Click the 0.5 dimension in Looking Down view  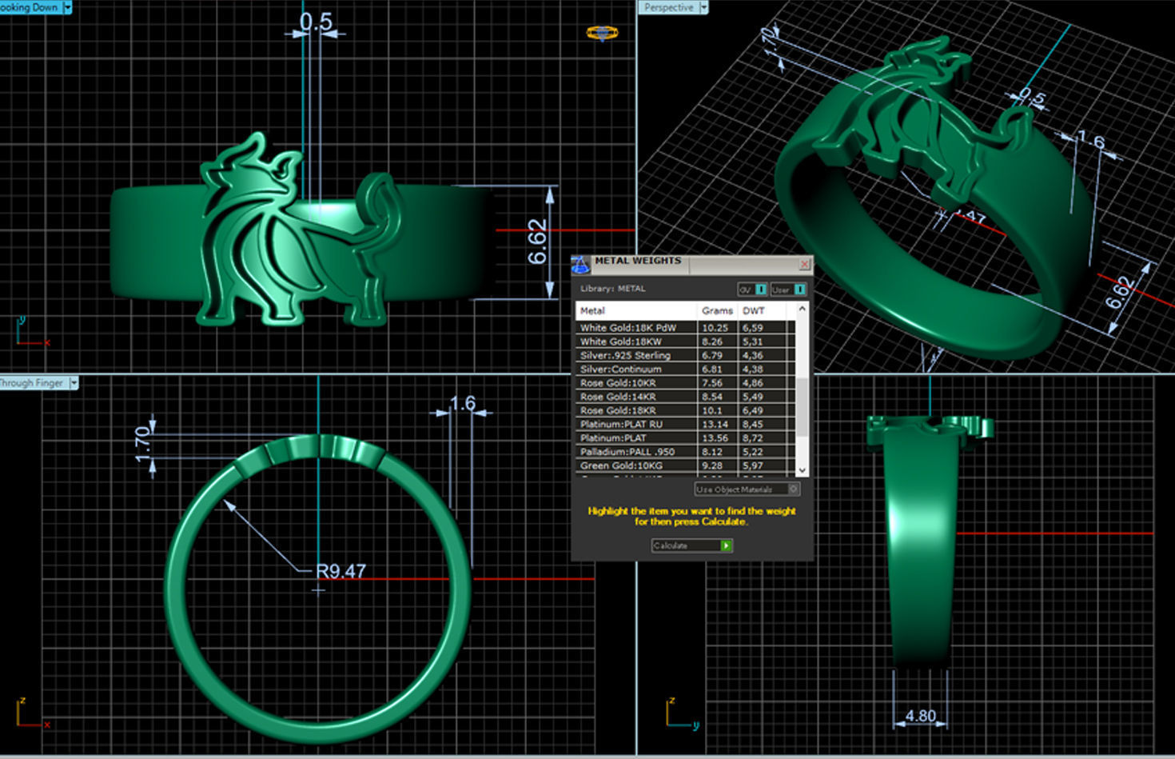[316, 22]
